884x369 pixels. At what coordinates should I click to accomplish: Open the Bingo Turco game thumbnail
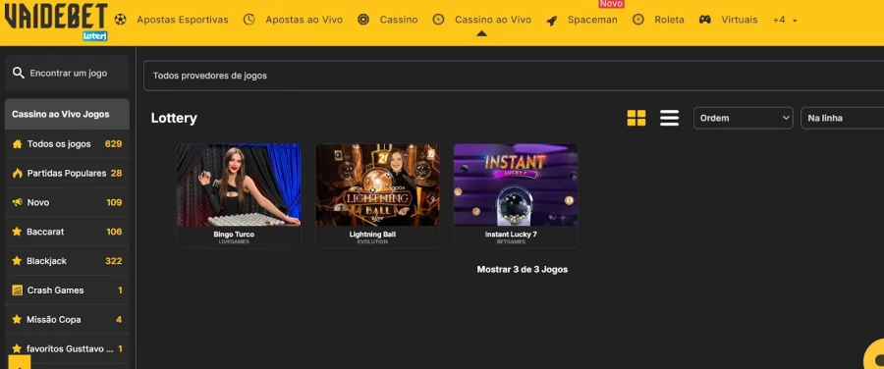coord(239,184)
